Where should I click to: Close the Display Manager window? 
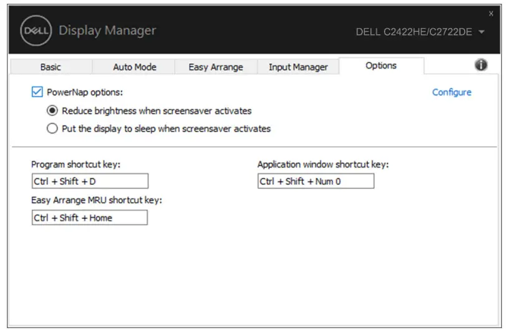point(491,14)
